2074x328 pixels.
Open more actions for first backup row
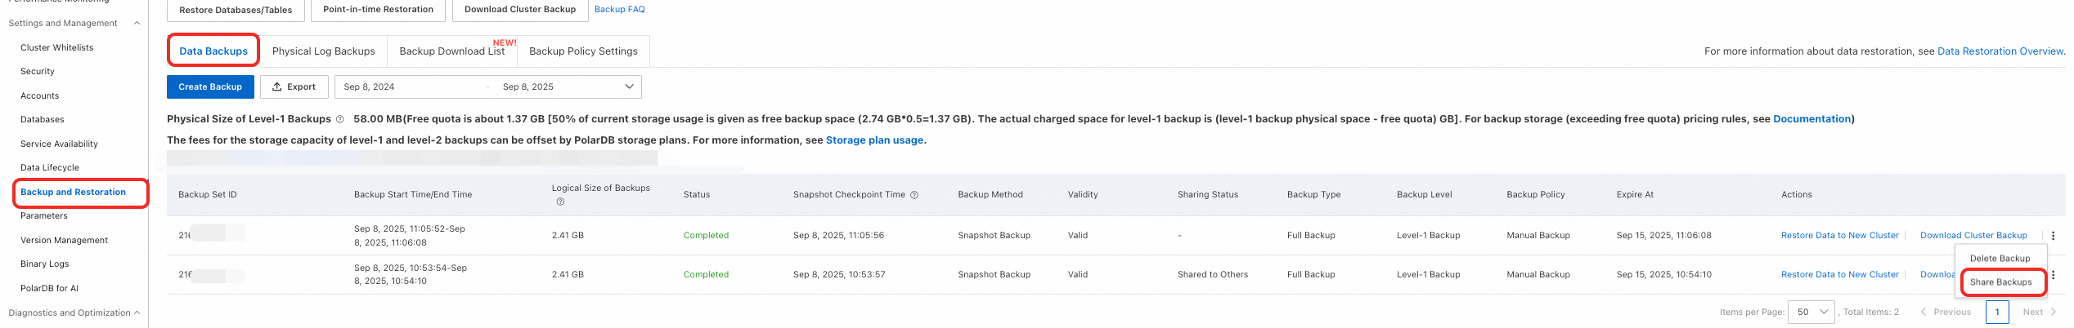2053,236
